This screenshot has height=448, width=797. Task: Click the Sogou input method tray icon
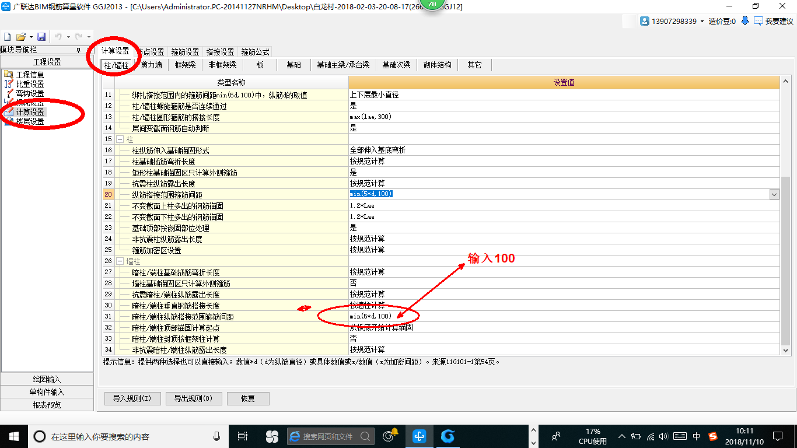(713, 436)
